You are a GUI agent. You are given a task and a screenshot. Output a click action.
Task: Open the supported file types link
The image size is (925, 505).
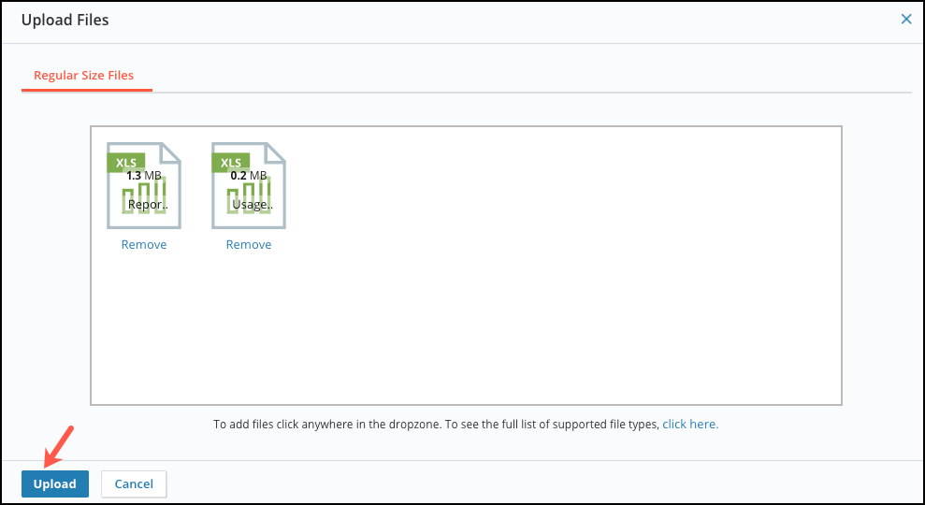click(690, 424)
